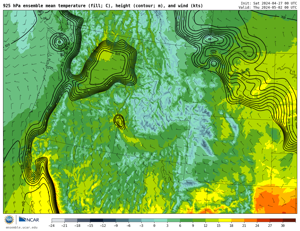Viewport: 300px width, 231px height.
Task: Click the '6' colorbar tick label
Action: (x=180, y=226)
